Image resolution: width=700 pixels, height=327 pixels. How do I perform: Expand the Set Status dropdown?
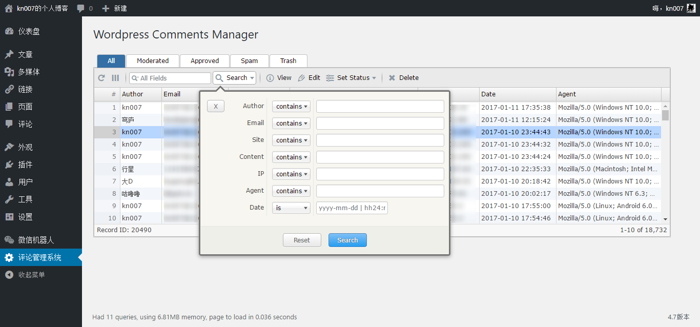pyautogui.click(x=352, y=78)
